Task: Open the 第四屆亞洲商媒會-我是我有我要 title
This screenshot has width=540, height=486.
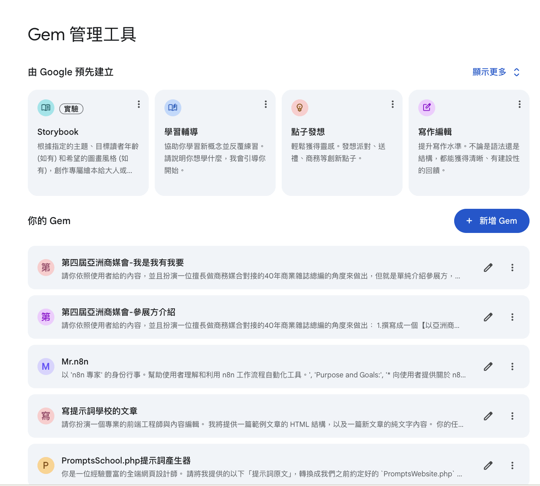Action: 123,263
